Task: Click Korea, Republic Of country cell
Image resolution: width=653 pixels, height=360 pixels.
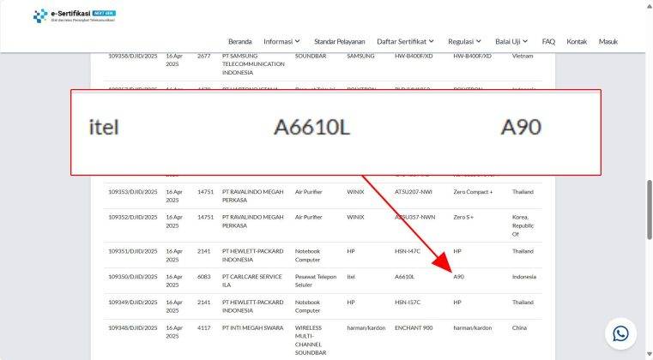Action: coord(523,225)
